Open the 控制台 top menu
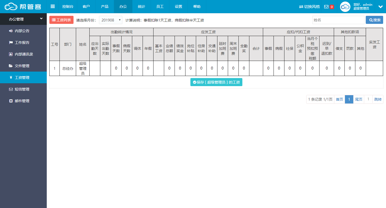The width and height of the screenshot is (386, 208). click(x=68, y=6)
